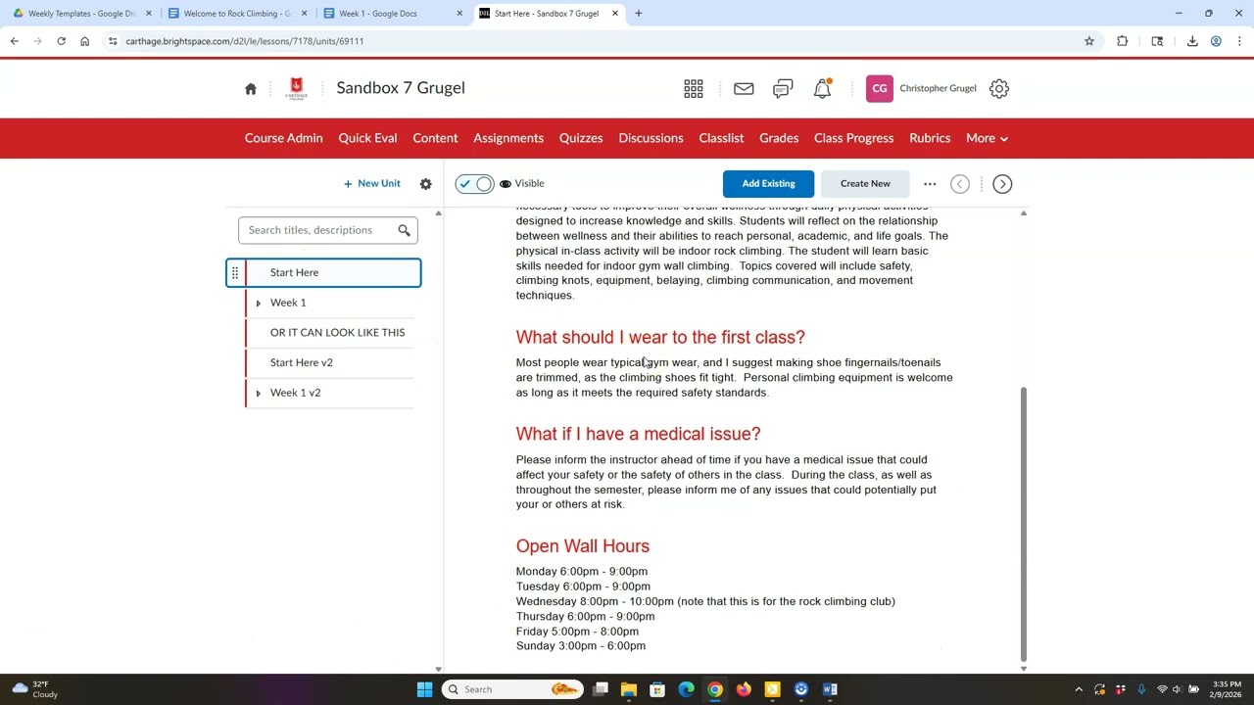
Task: Click the content area scrollbar thumb
Action: point(1024,524)
